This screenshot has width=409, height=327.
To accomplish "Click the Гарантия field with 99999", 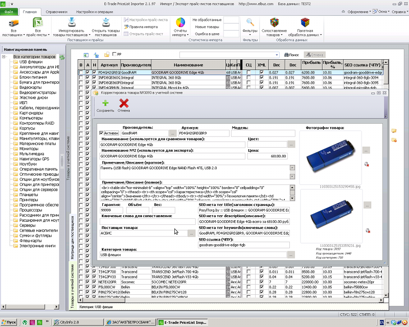I will (x=111, y=210).
